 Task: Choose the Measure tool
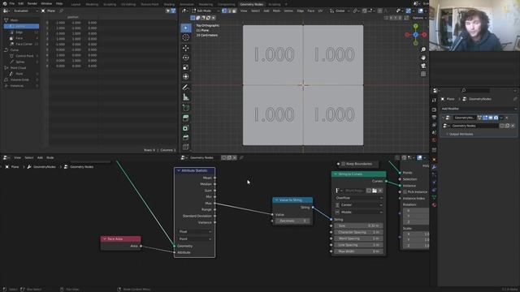pyautogui.click(x=186, y=97)
